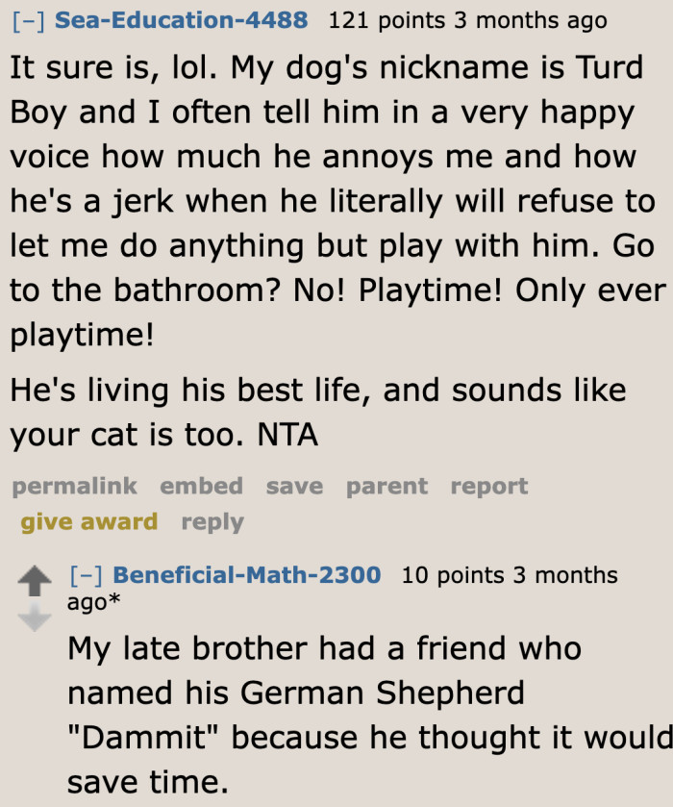Click the 'Turd Boy' comment paragraph
This screenshot has width=673, height=807.
[336, 202]
